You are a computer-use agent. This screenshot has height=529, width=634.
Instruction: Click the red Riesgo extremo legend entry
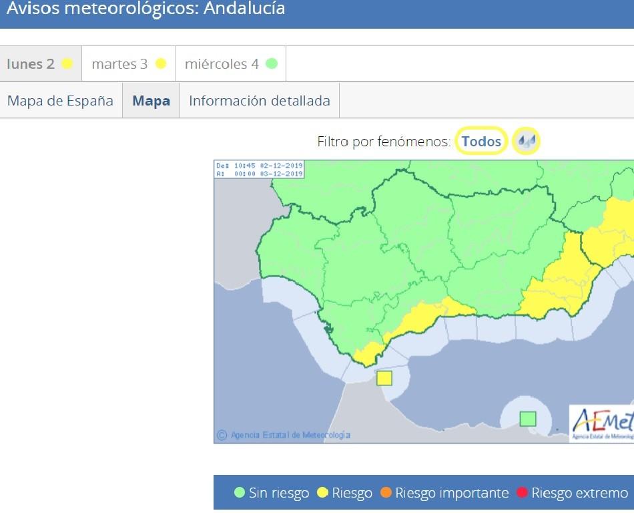(575, 492)
